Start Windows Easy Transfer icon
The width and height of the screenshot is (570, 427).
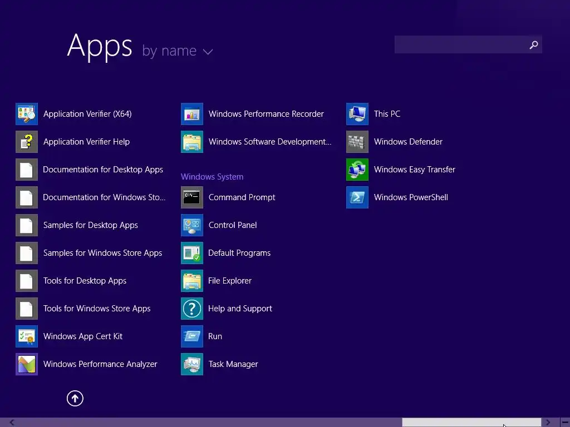coord(357,170)
